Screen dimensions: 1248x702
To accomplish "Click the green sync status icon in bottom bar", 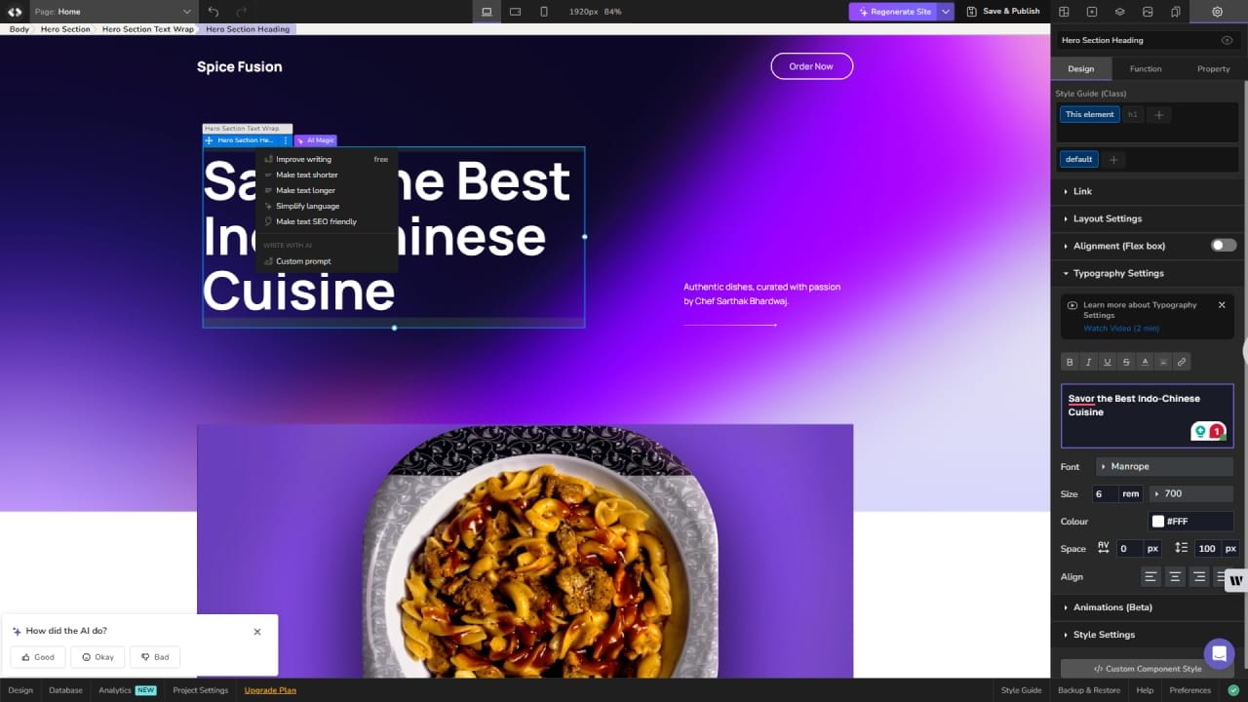I will 1232,690.
